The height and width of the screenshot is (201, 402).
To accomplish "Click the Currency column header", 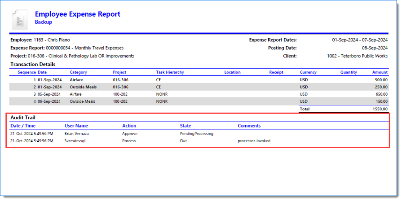I will [308, 72].
